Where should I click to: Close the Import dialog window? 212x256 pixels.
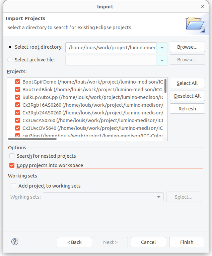click(x=203, y=6)
